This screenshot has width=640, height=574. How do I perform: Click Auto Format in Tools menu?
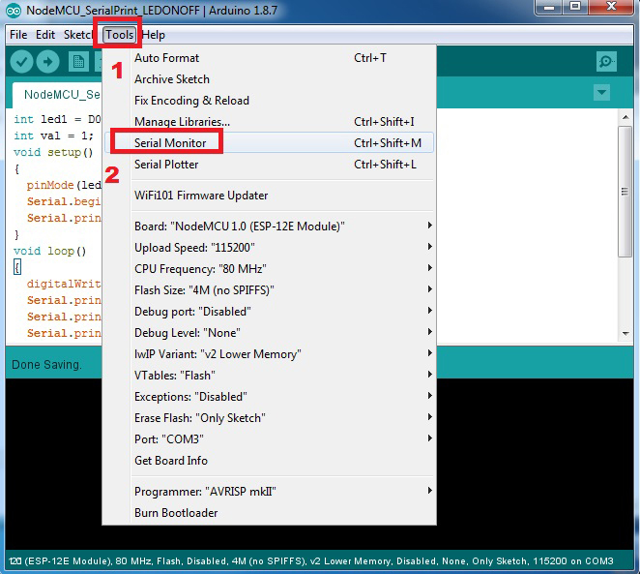(166, 58)
